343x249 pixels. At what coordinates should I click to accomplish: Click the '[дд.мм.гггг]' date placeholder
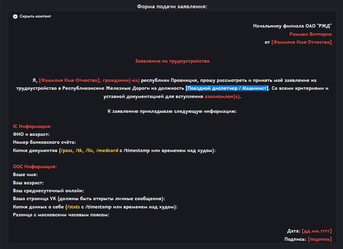(x=317, y=231)
